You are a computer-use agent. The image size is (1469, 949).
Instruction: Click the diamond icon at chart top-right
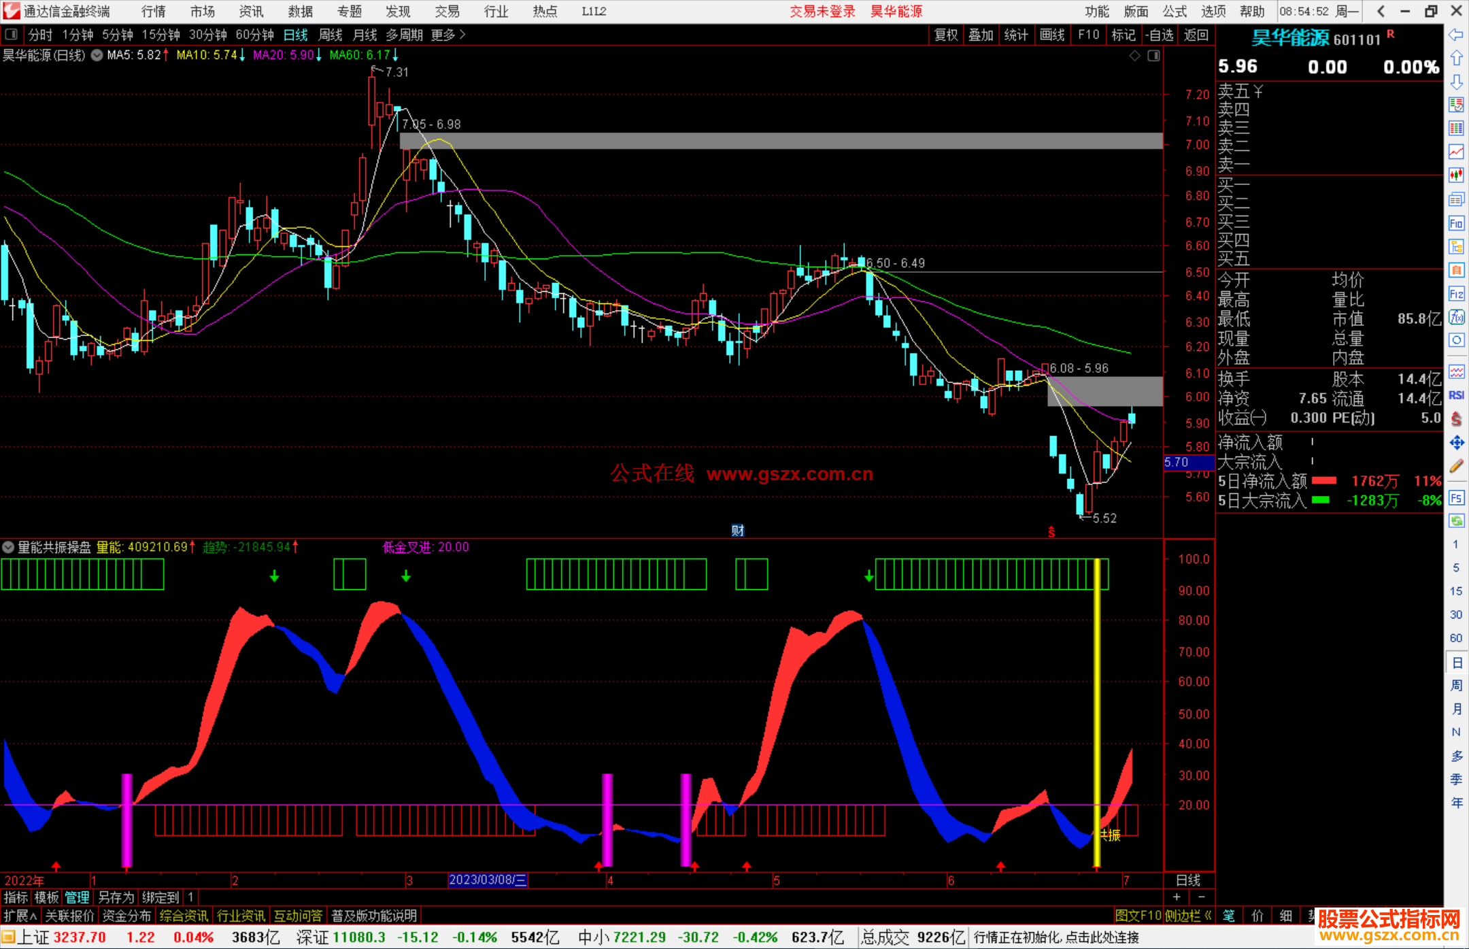coord(1134,56)
